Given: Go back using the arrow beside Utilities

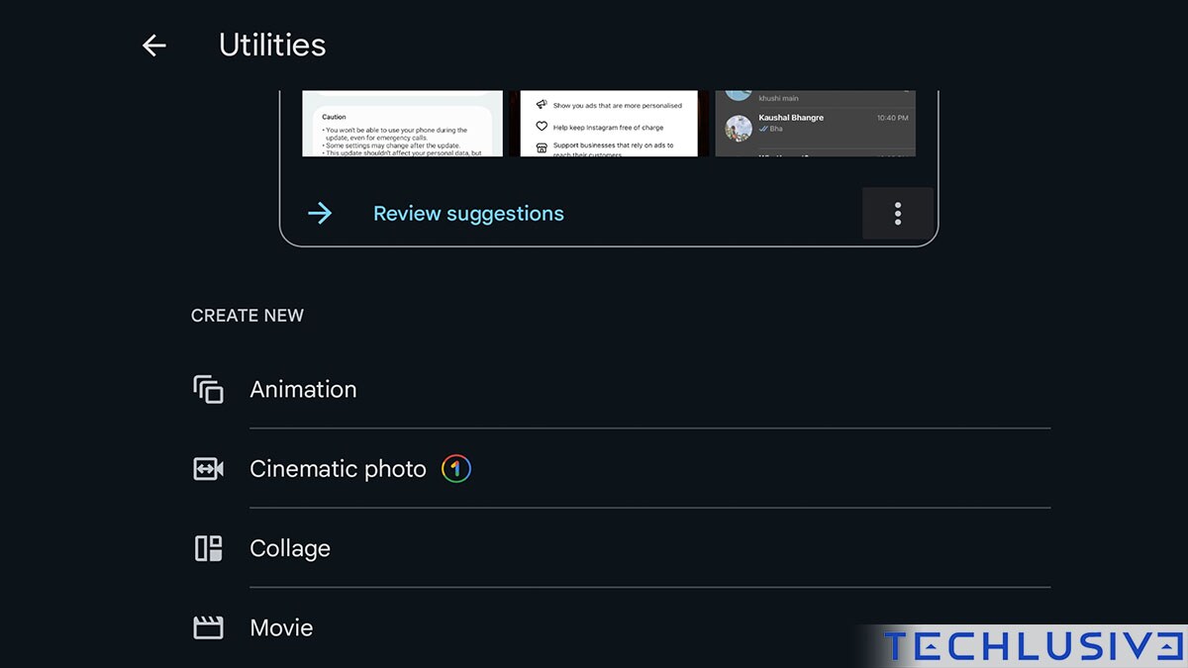Looking at the screenshot, I should 153,45.
